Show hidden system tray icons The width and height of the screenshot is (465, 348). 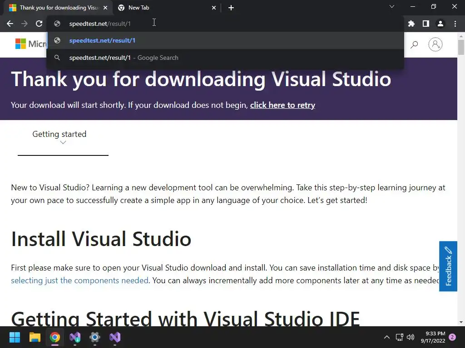[387, 337]
